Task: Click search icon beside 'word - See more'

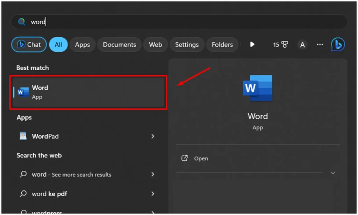Action: [23, 175]
